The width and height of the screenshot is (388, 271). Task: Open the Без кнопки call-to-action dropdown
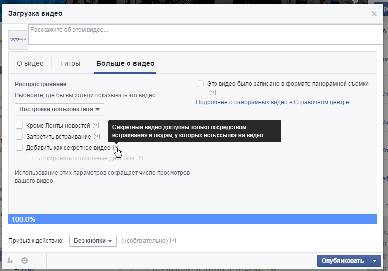(93, 241)
